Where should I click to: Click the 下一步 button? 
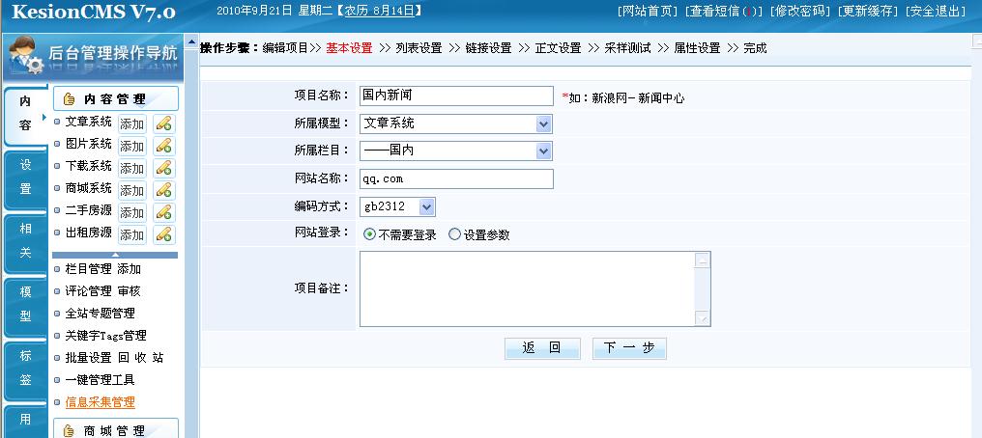[x=629, y=348]
